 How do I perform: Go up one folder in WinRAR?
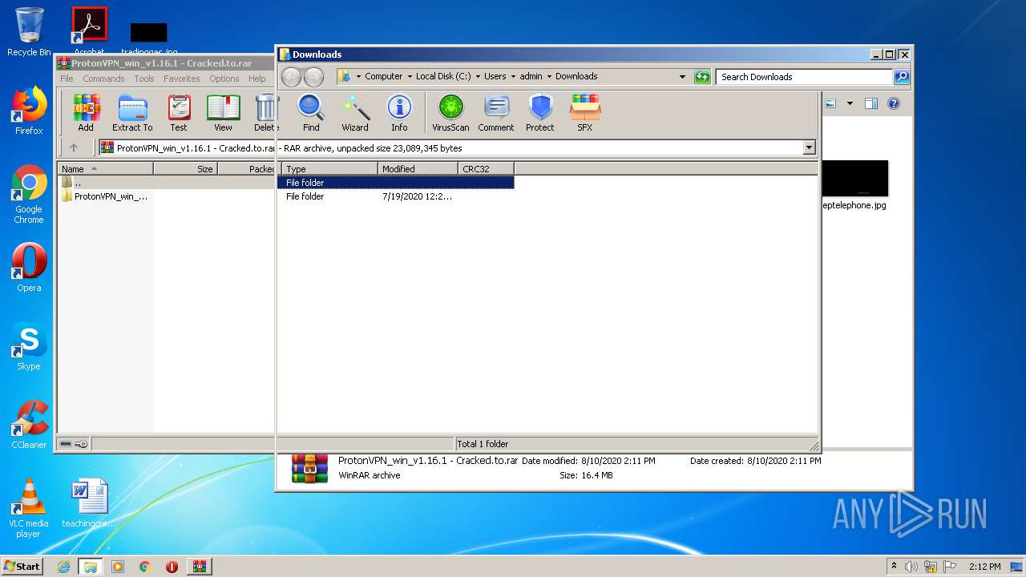pos(74,147)
